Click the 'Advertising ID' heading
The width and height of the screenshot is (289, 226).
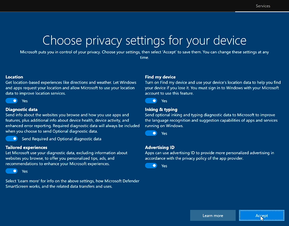click(160, 147)
